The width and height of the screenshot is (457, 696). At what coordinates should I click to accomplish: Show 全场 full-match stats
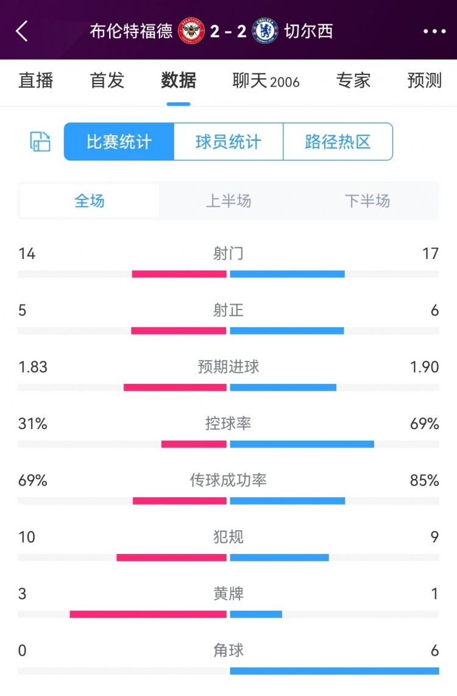point(90,201)
